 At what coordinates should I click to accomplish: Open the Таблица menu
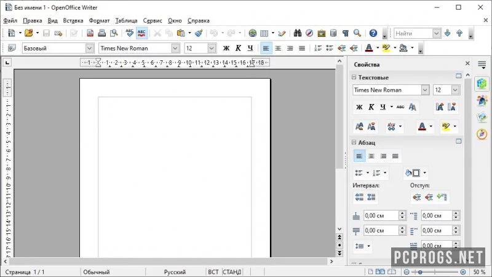(126, 21)
